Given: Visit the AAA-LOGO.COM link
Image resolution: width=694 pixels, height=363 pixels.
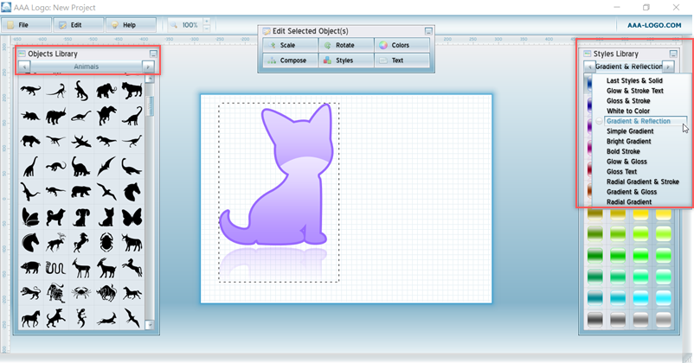Looking at the screenshot, I should 654,25.
